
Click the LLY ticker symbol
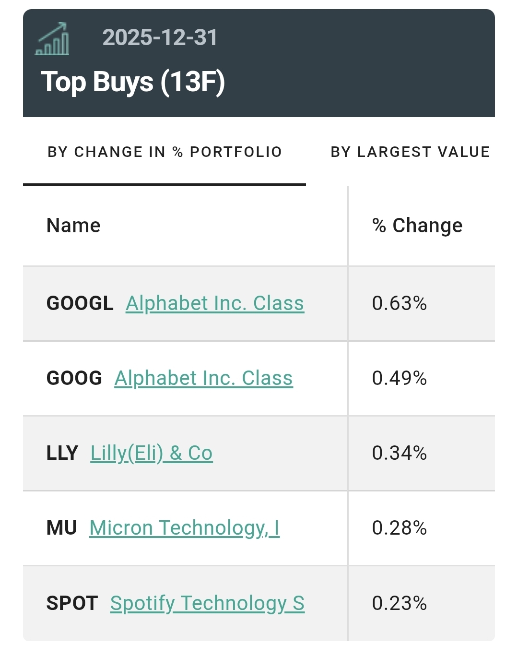tap(62, 453)
